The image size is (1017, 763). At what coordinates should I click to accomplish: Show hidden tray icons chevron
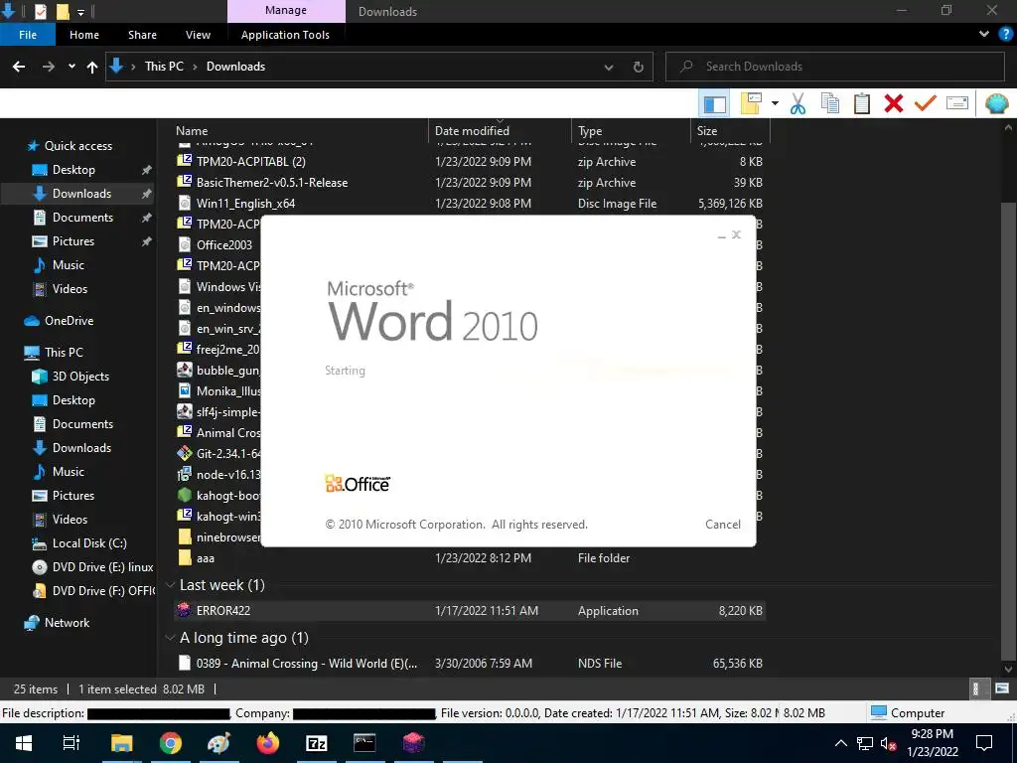click(x=840, y=743)
